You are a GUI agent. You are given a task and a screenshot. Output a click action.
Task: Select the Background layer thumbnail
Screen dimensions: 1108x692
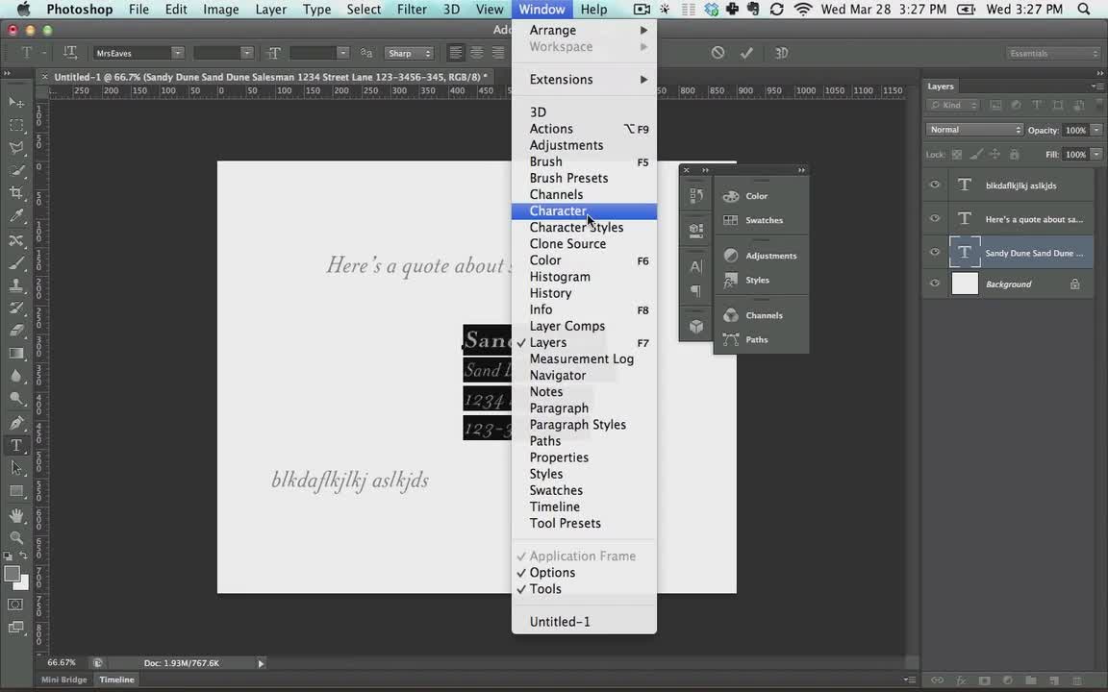(x=965, y=284)
